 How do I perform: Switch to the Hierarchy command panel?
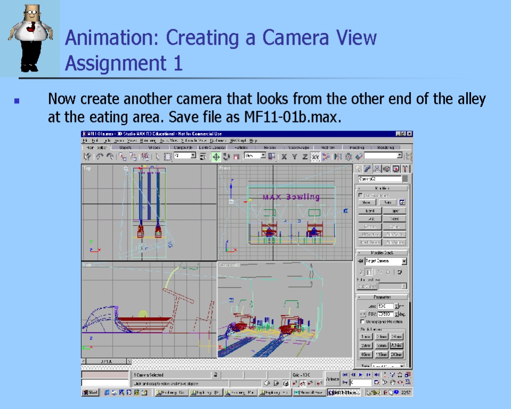377,168
